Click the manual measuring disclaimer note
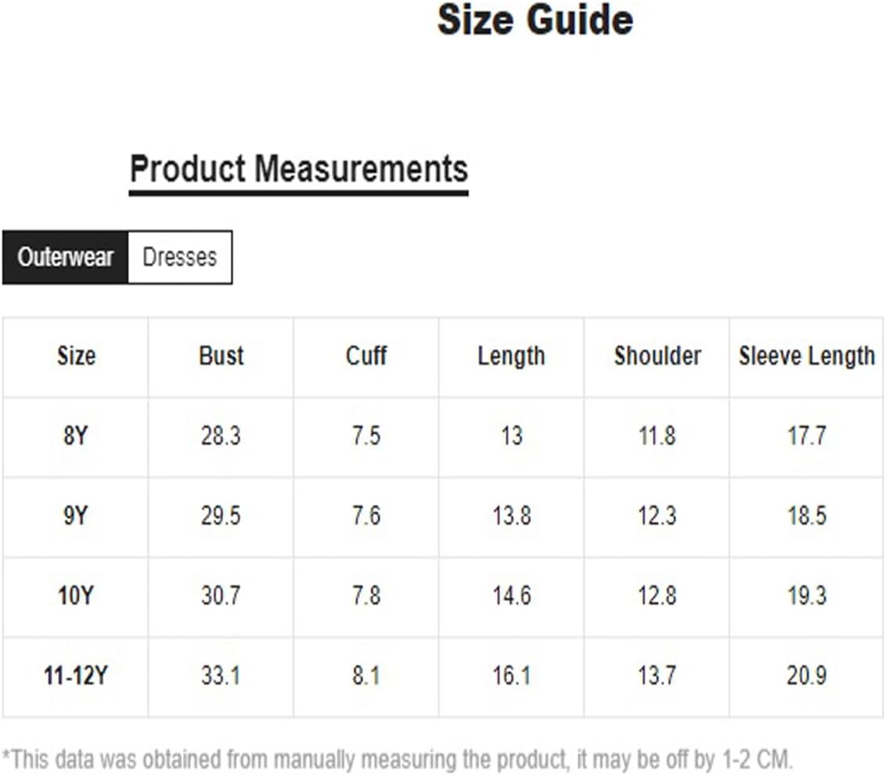Image resolution: width=886 pixels, height=775 pixels. tap(398, 760)
